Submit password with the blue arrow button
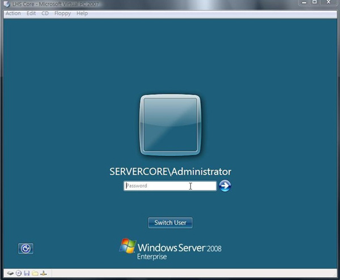This screenshot has width=340, height=280. 225,186
